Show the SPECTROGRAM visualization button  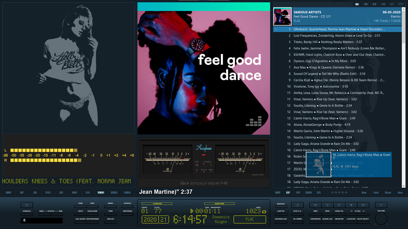(x=92, y=222)
